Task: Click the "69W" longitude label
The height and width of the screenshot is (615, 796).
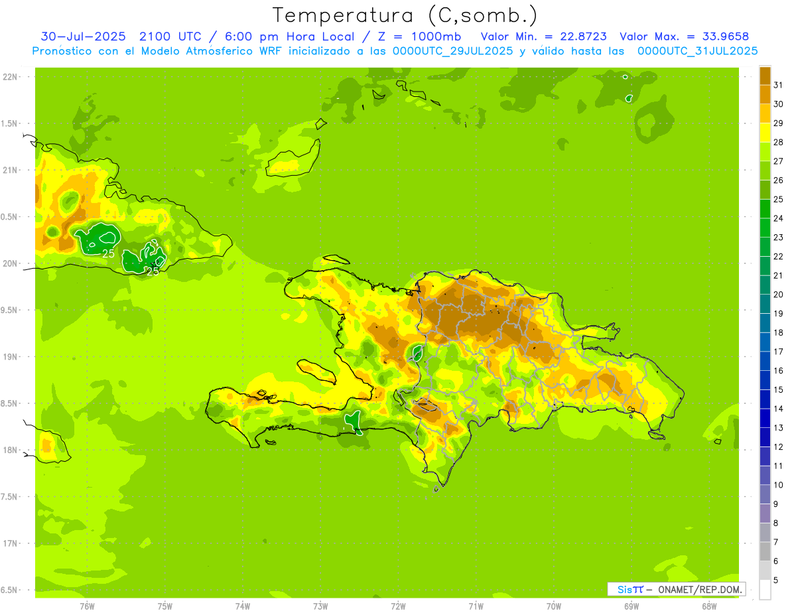Action: click(631, 606)
